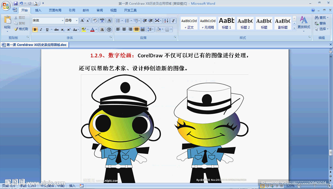Click the 120% zoom level in status bar
Image resolution: width=333 pixels, height=189 pixels.
click(290, 186)
